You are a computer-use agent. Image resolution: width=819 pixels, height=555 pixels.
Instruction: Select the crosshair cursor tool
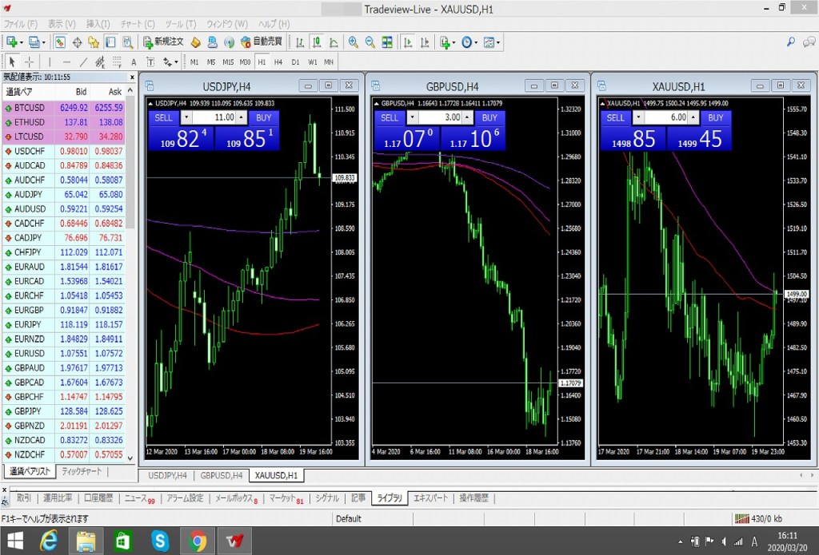tap(30, 61)
